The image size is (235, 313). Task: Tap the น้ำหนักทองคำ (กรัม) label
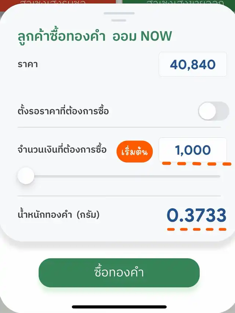pyautogui.click(x=59, y=215)
